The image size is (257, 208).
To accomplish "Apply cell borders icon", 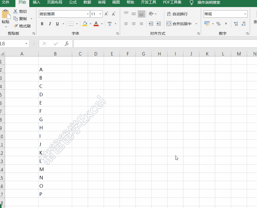I will tap(71, 24).
